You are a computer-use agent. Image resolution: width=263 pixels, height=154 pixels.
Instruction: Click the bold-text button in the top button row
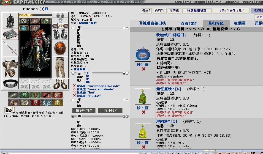tap(197, 10)
